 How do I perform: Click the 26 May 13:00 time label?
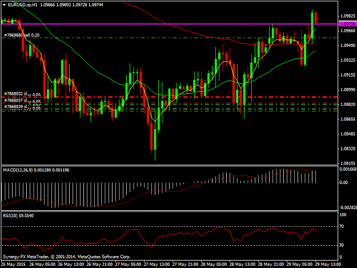point(71,265)
